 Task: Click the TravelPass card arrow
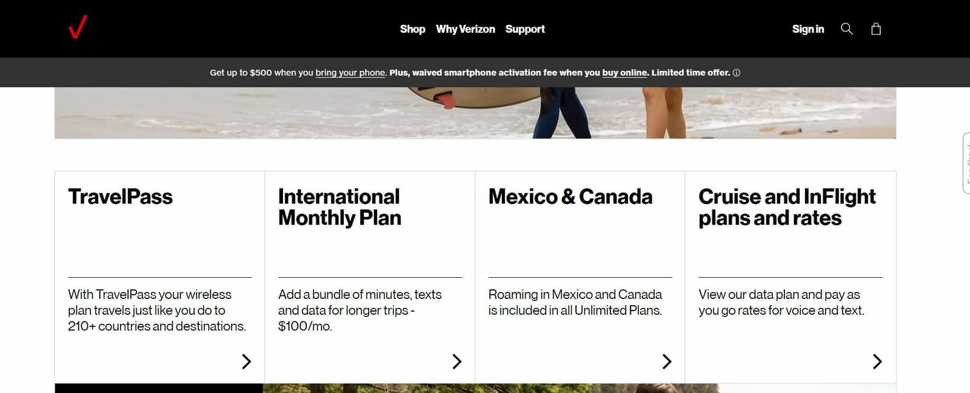pos(246,361)
